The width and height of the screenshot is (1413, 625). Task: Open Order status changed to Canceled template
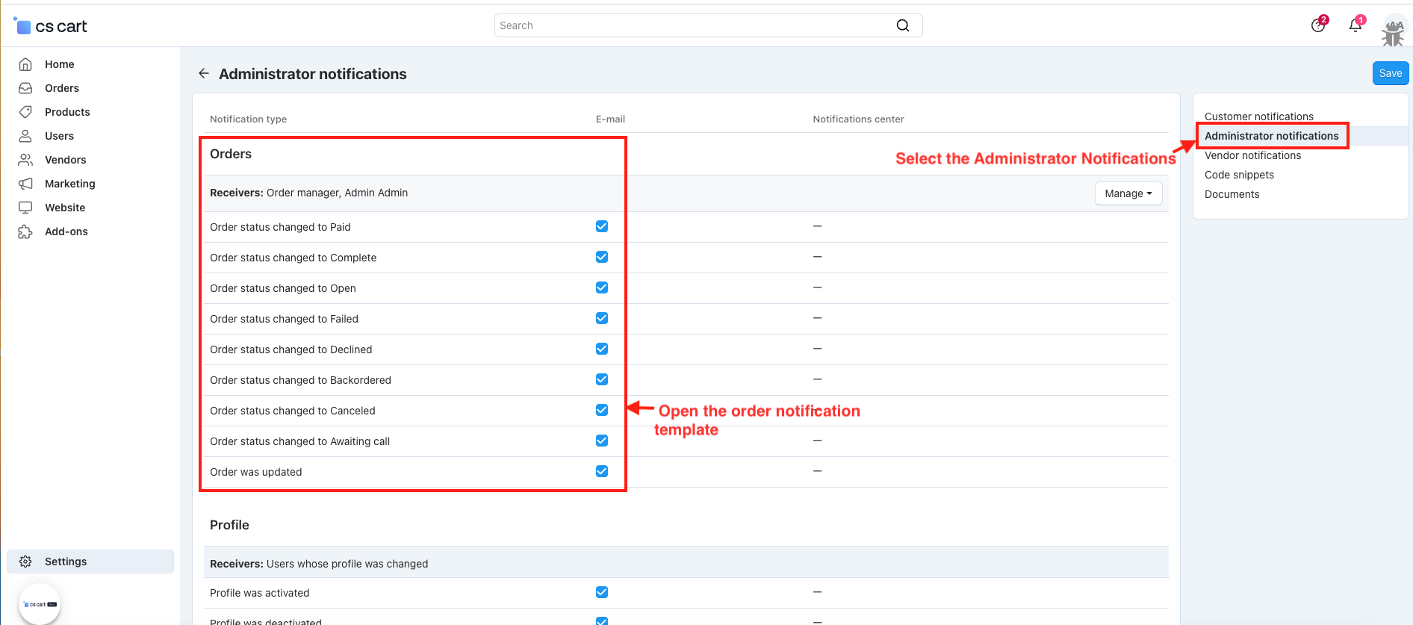click(292, 411)
